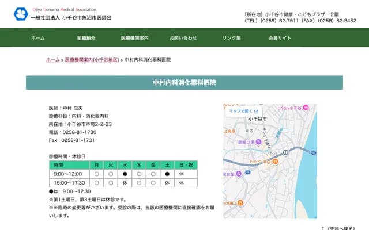Open the ホーム navigation menu item
This screenshot has height=230, width=369.
coord(37,37)
